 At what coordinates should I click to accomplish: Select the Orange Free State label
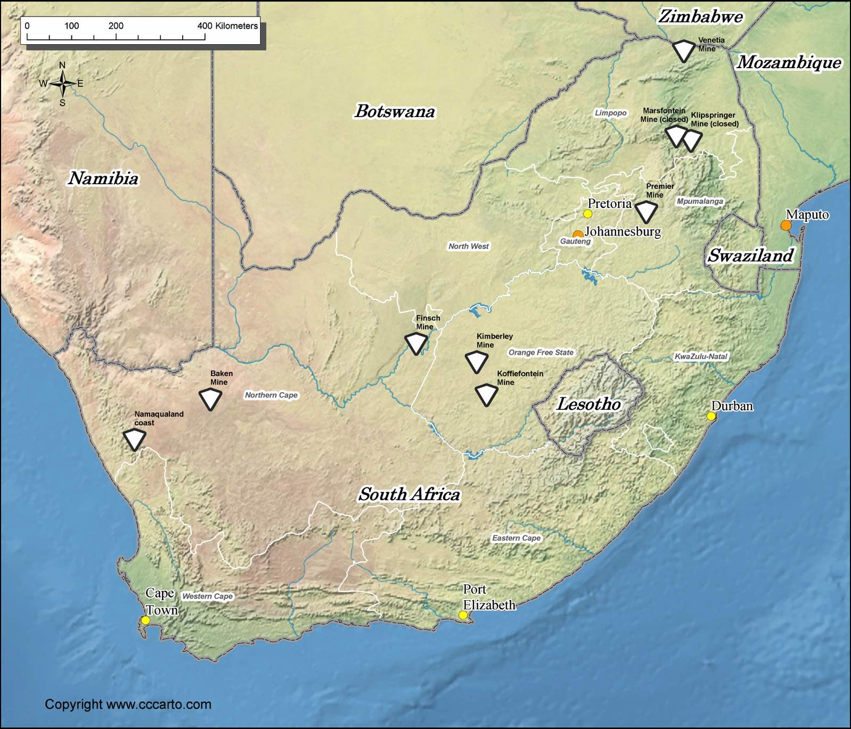(541, 352)
